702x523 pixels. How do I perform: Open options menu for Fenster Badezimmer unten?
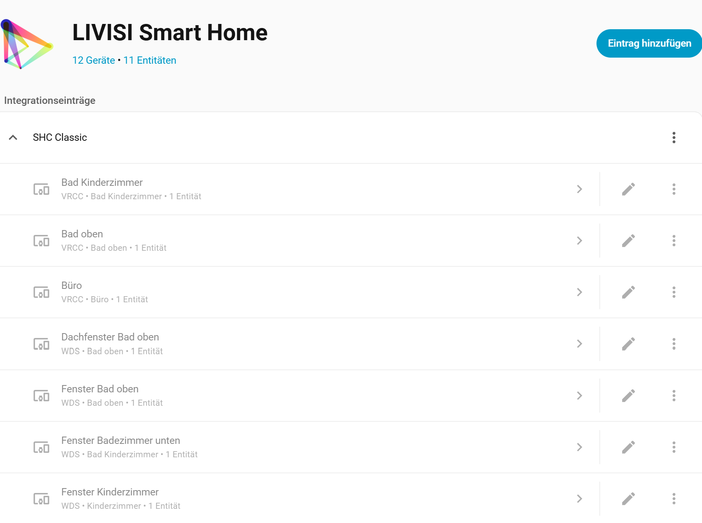coord(674,447)
